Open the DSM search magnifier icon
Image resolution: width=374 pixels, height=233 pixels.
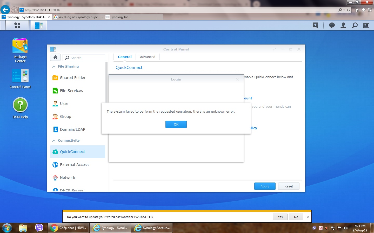[355, 25]
